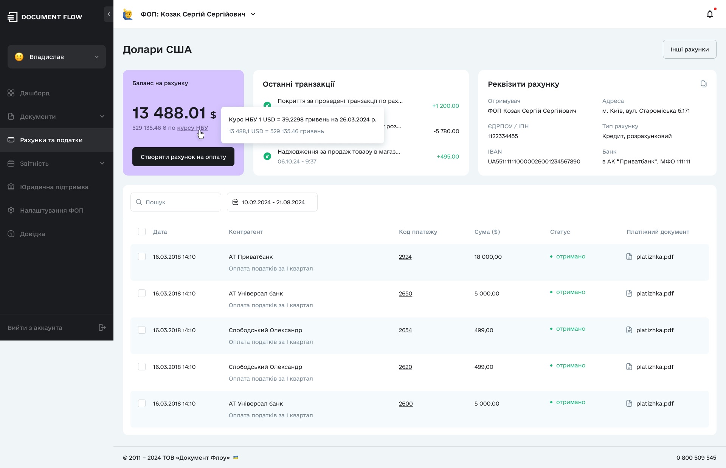Image resolution: width=726 pixels, height=468 pixels.
Task: Click the Довідка info icon
Action: 11,234
